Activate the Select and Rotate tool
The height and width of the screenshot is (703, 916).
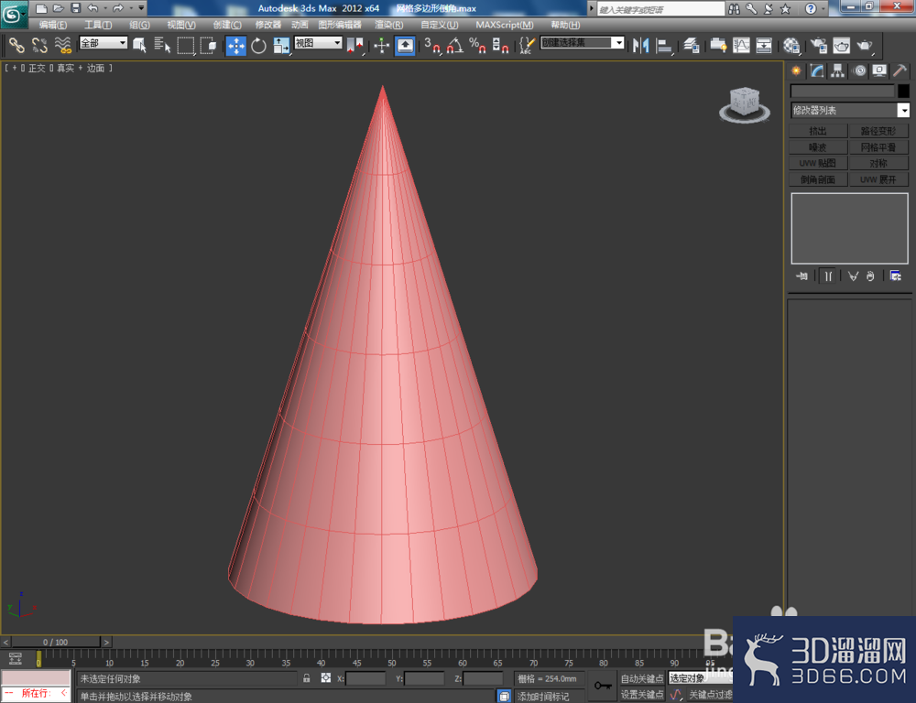click(x=258, y=46)
